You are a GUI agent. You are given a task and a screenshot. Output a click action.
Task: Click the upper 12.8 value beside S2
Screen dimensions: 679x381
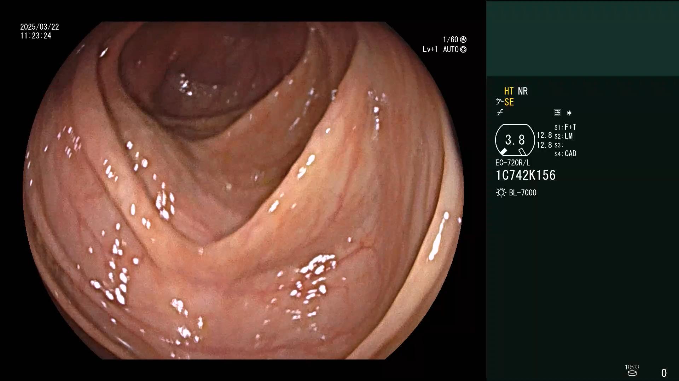pos(544,135)
